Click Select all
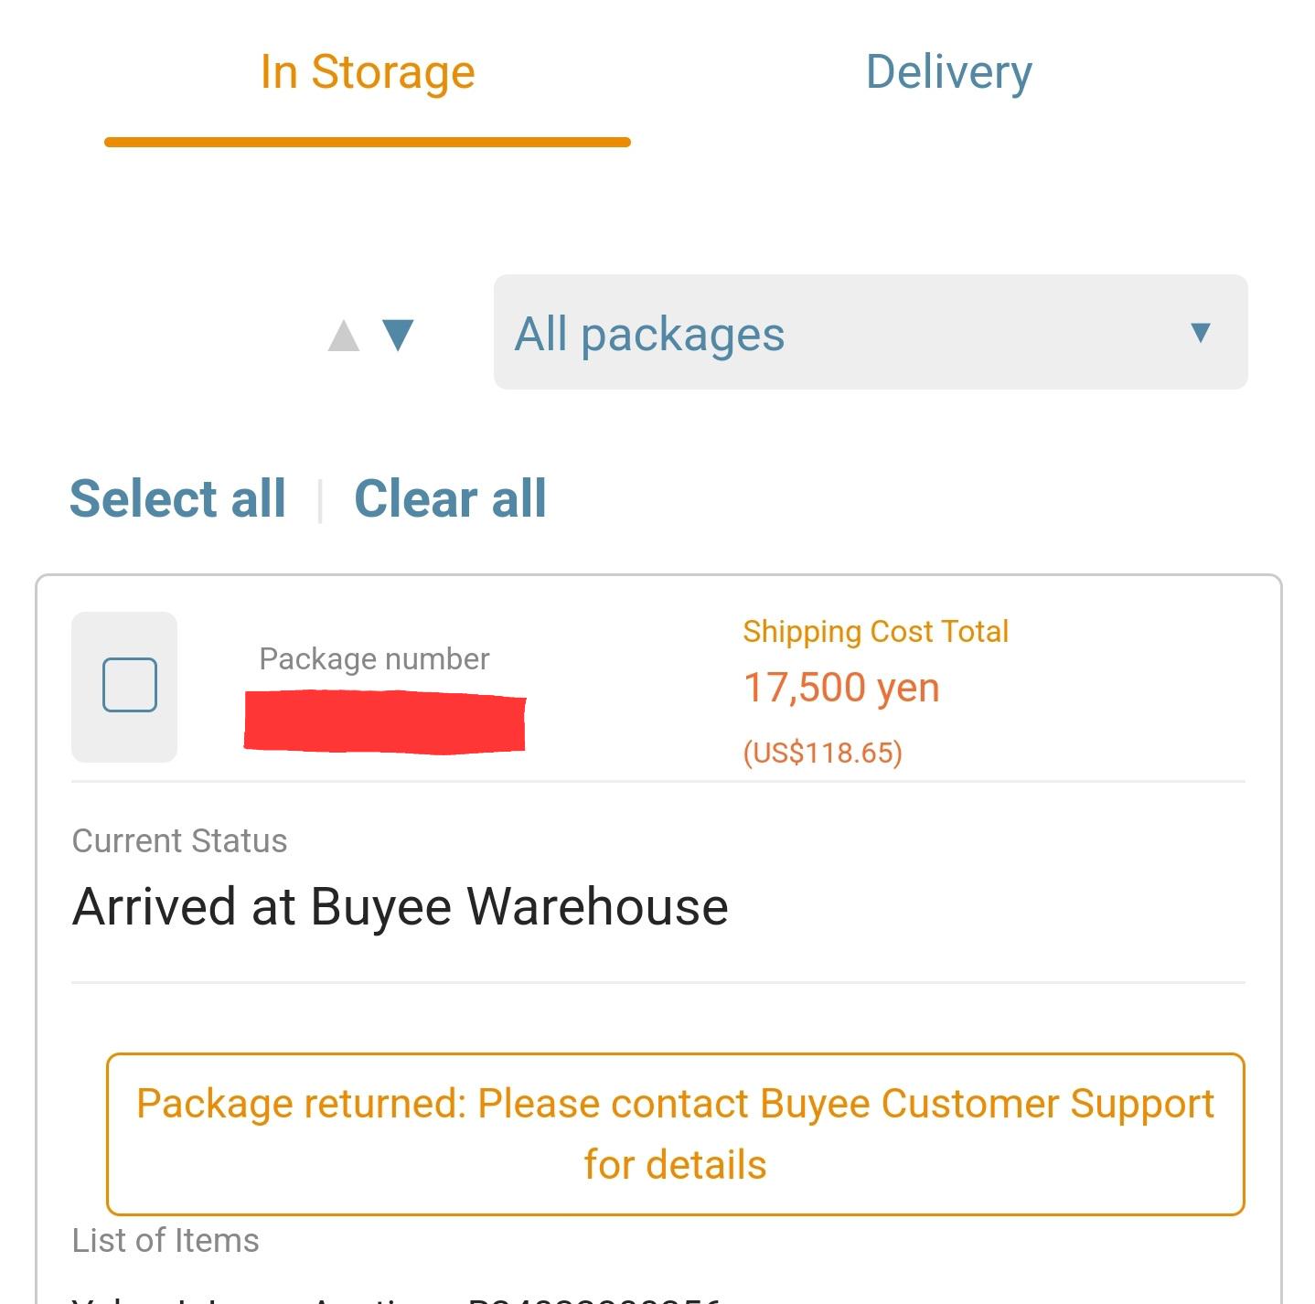Viewport: 1315px width, 1304px height. pos(177,498)
